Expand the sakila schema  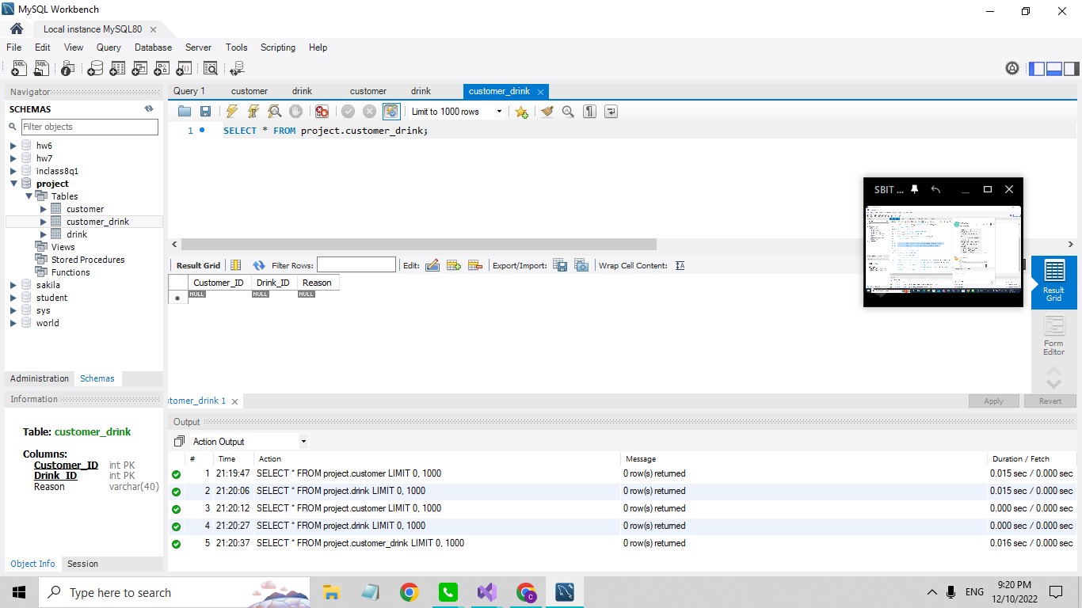tap(13, 285)
